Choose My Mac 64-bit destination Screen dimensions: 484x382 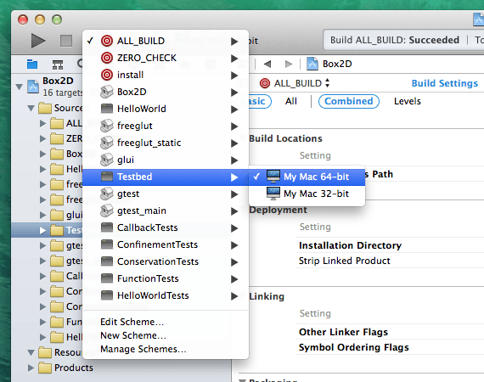[x=307, y=177]
